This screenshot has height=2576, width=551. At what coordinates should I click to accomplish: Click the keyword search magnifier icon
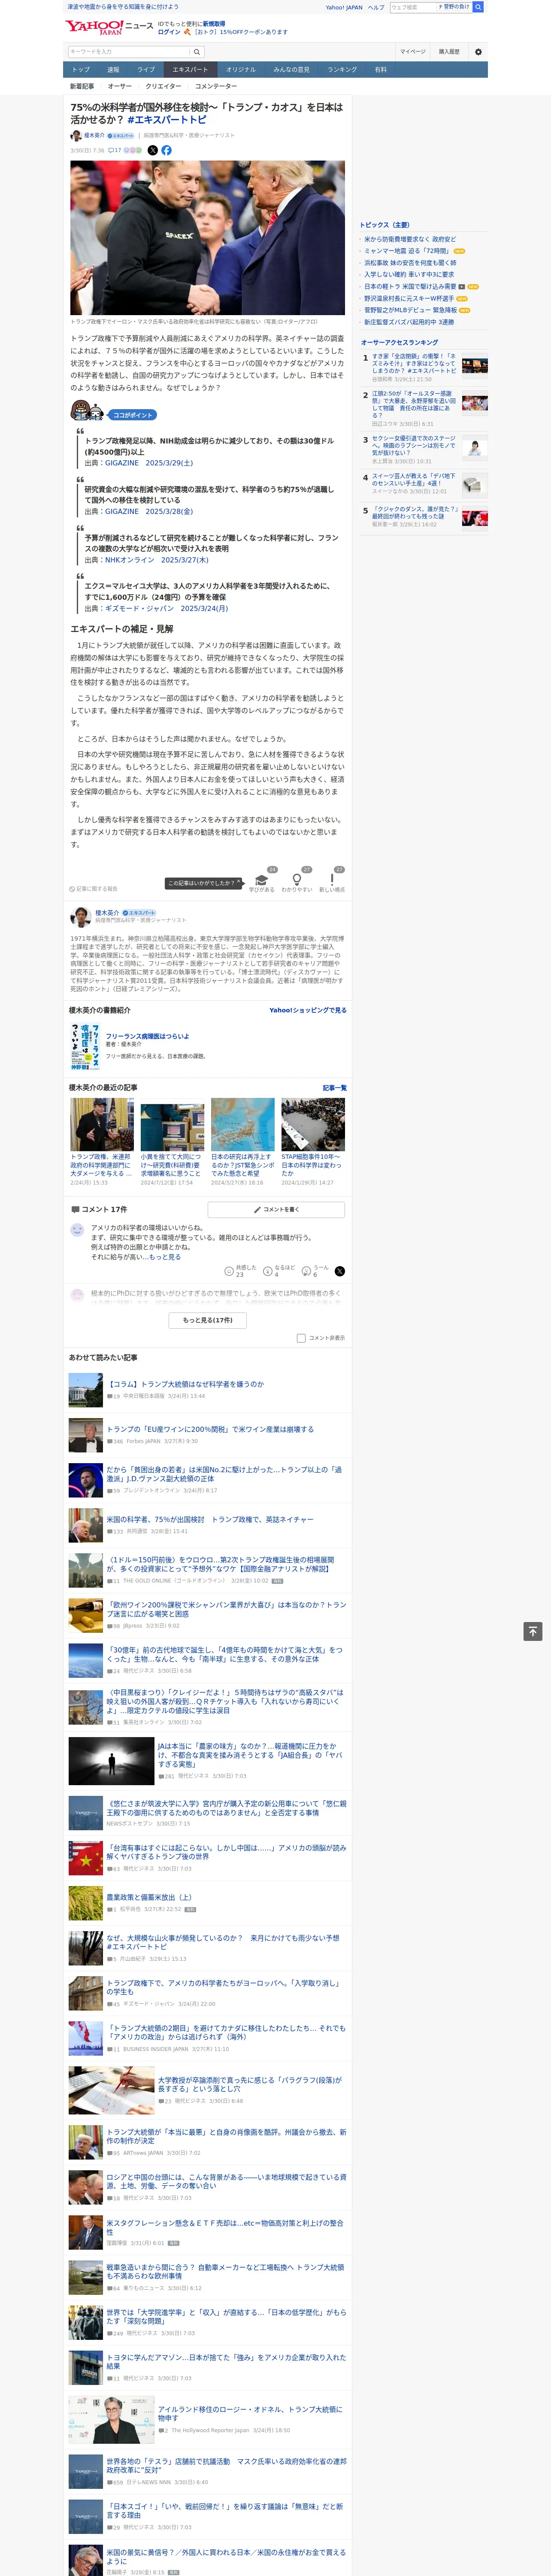pos(197,52)
